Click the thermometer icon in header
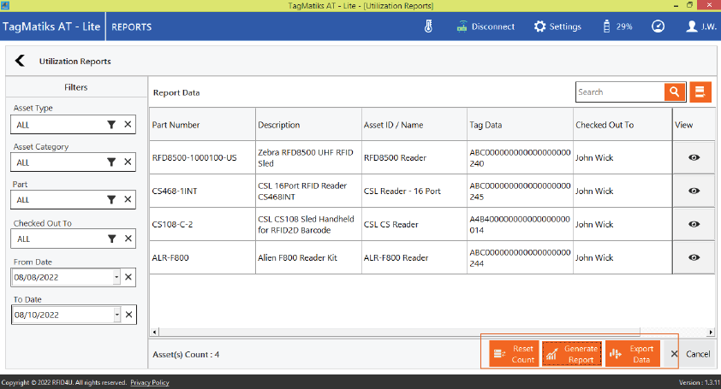721x389 pixels. click(429, 27)
